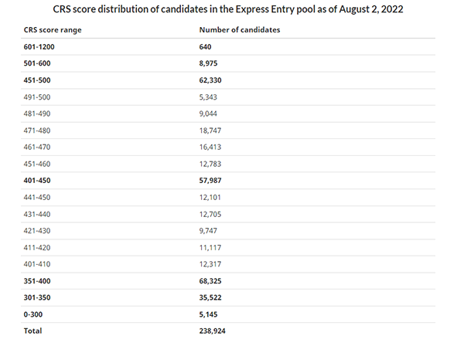This screenshot has height=346, width=464.
Task: Click the 68,325 candidates value
Action: coord(213,280)
